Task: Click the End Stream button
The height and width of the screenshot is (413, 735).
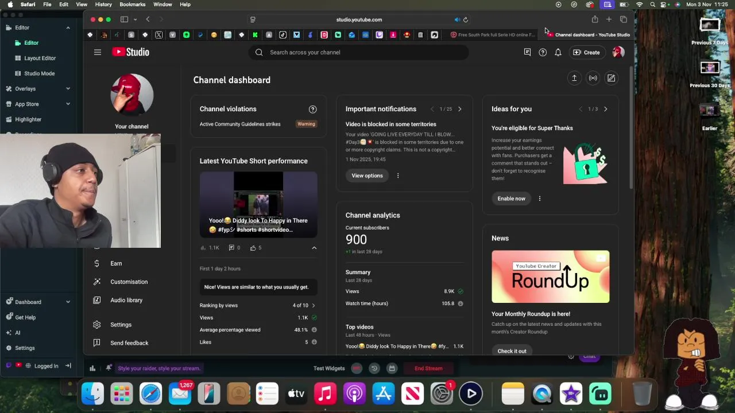Action: [428, 368]
